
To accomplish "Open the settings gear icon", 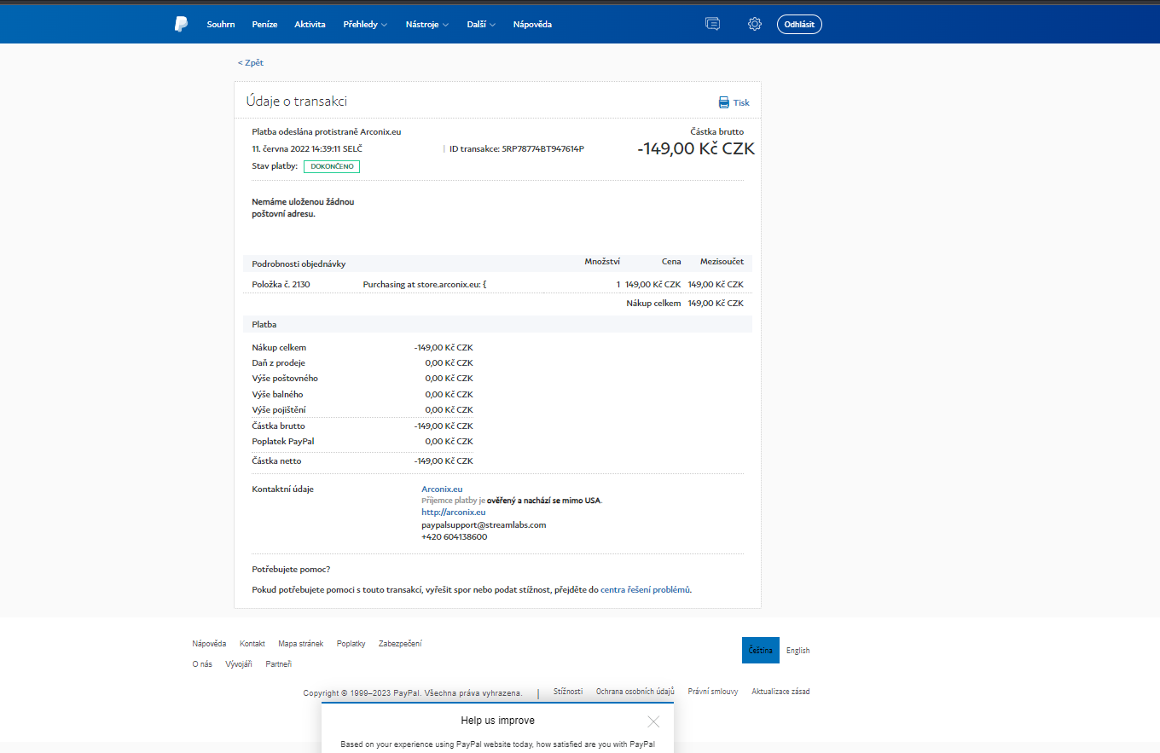I will tap(754, 24).
